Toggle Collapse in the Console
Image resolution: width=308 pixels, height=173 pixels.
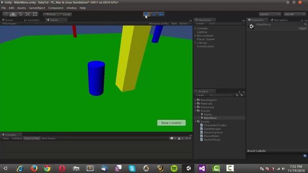(x=17, y=138)
